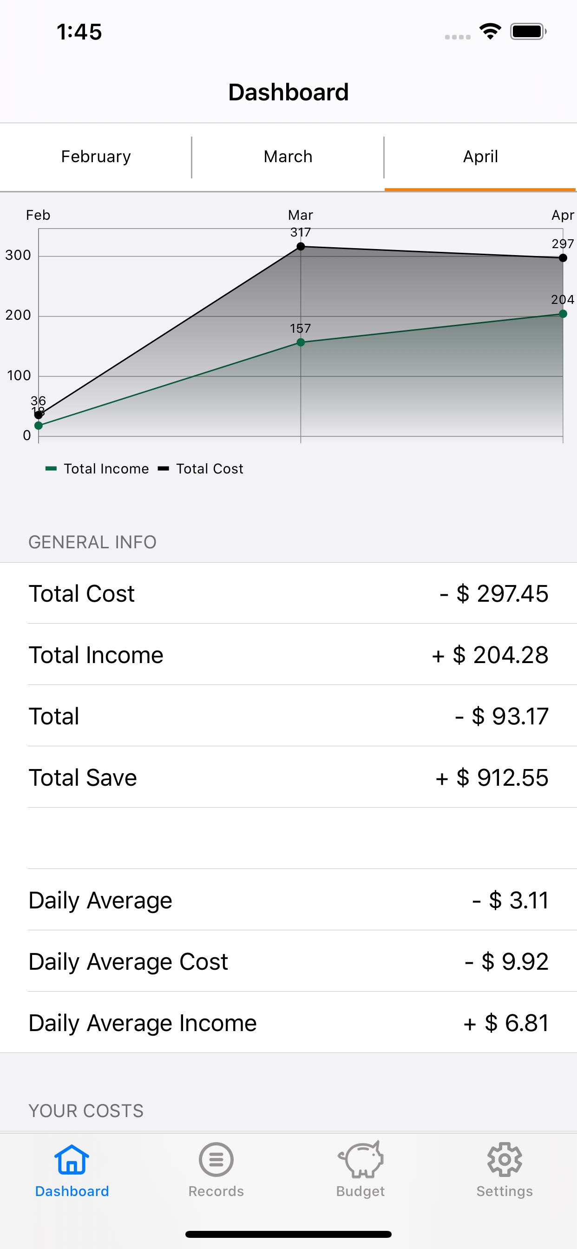Open the Records list icon
Viewport: 577px width, 1249px height.
click(216, 1160)
